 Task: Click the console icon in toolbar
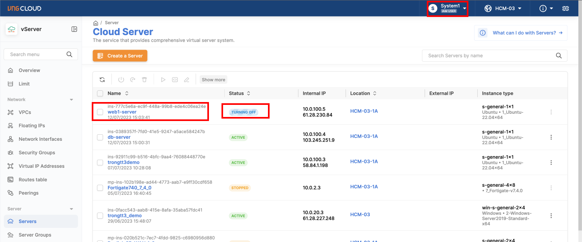(x=175, y=80)
